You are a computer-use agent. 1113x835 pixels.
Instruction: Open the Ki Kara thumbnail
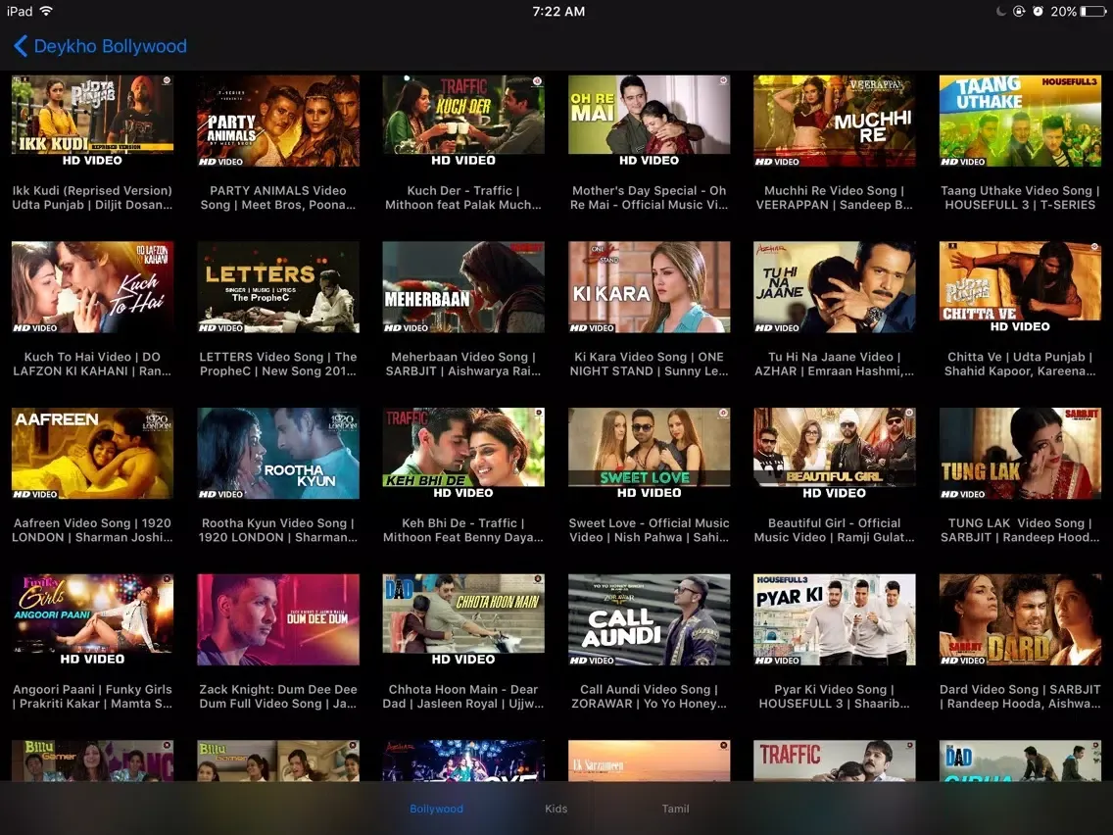pos(649,287)
